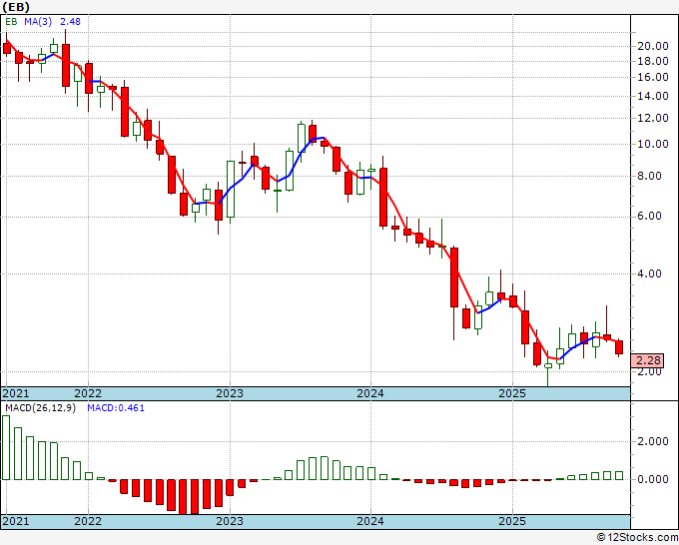Click the MA value 2.48
This screenshot has width=679, height=545.
pos(70,22)
